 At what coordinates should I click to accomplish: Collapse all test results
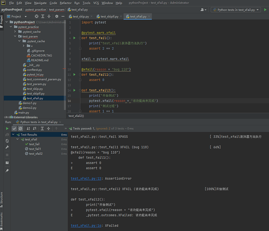click(x=48, y=128)
